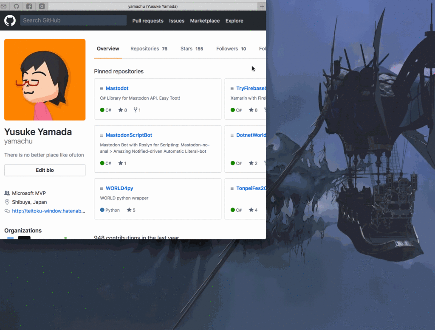Click the C# language dot on Mastodot card
This screenshot has width=435, height=330.
click(x=102, y=110)
